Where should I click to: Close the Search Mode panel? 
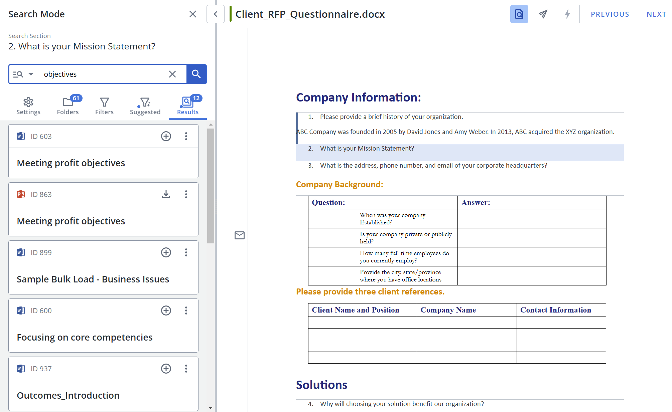point(193,14)
